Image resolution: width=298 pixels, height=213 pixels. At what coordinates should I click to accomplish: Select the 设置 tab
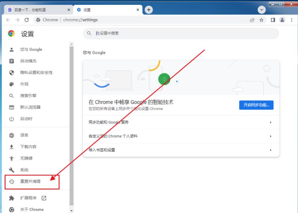tap(108, 10)
